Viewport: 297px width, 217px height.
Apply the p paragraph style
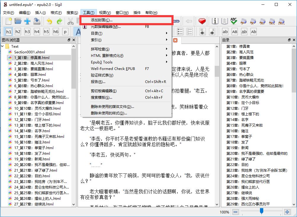65,32
